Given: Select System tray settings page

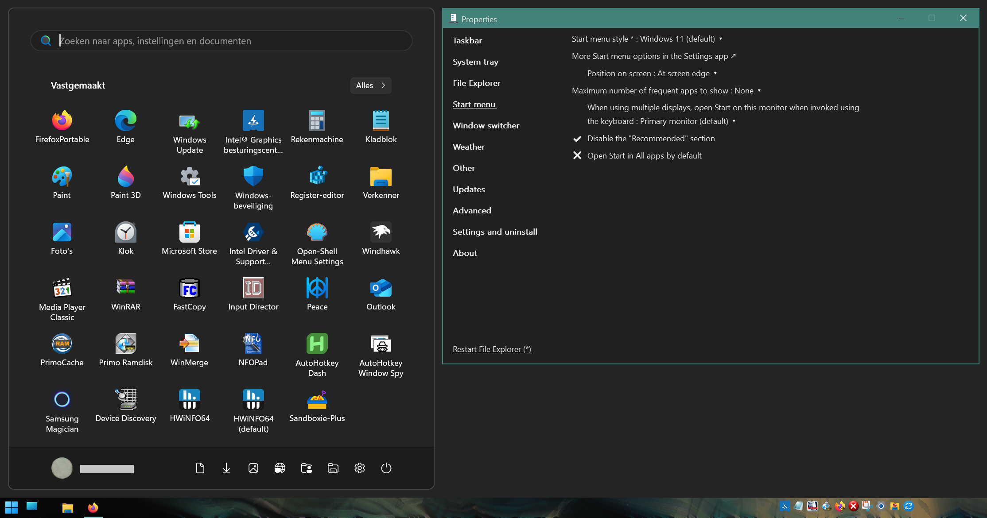Looking at the screenshot, I should click(x=475, y=62).
